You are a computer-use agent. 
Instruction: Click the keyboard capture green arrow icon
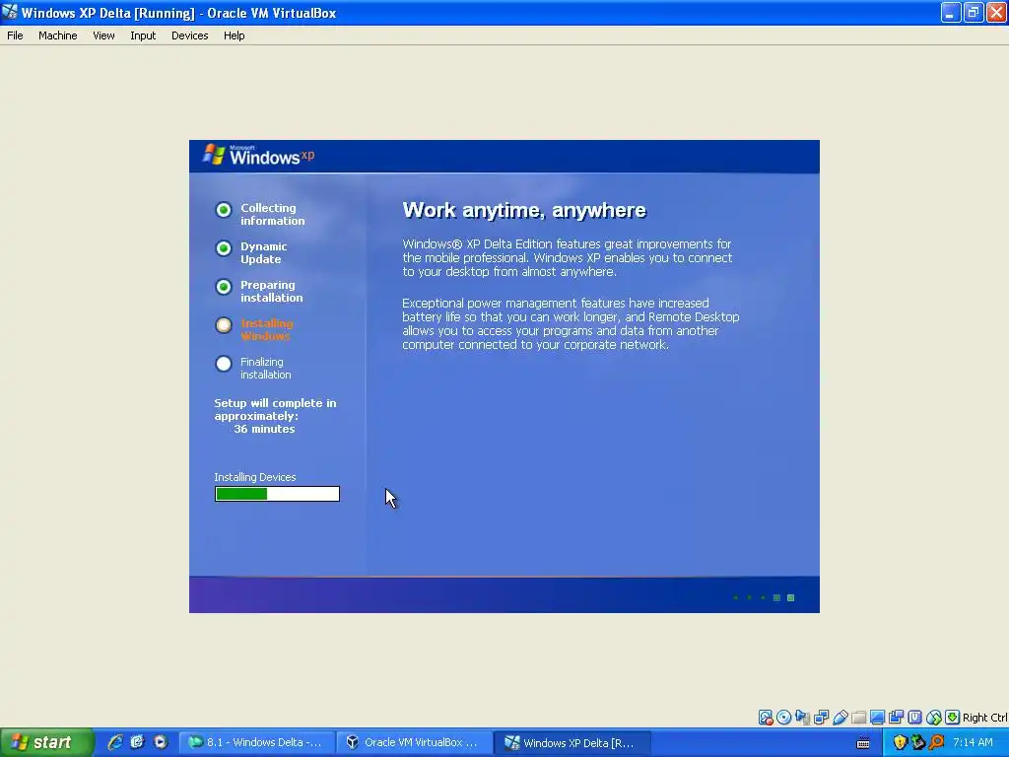click(x=953, y=718)
